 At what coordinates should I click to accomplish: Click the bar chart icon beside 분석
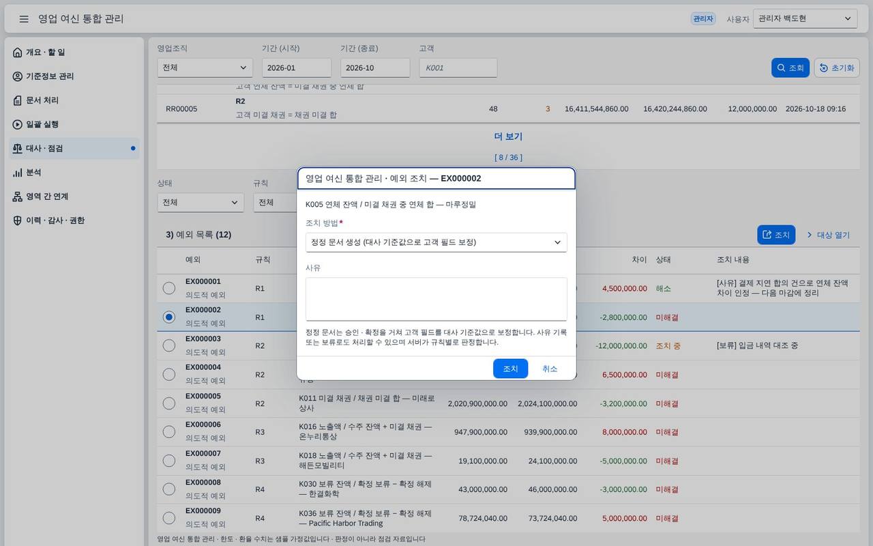point(18,173)
